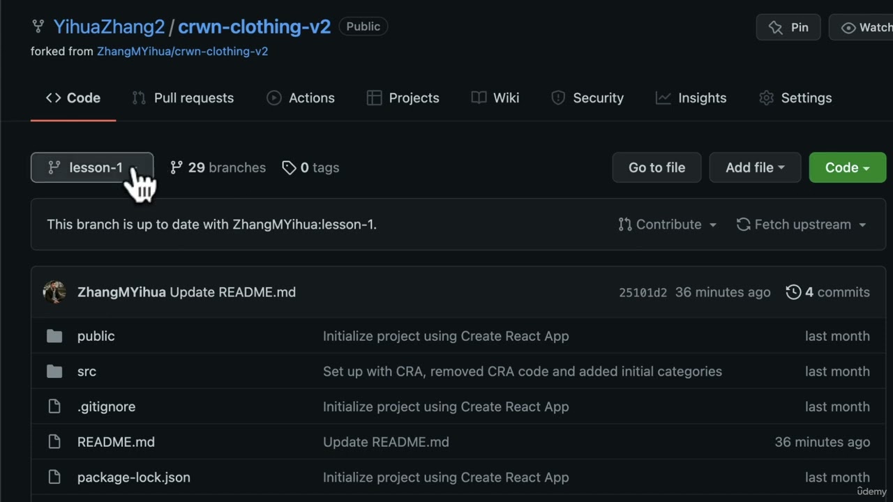Open the 'Set up with CRA' commit message
Viewport: 893px width, 502px height.
click(523, 372)
